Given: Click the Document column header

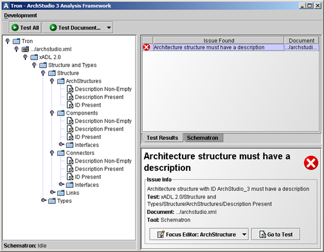Looking at the screenshot, I should coord(302,41).
